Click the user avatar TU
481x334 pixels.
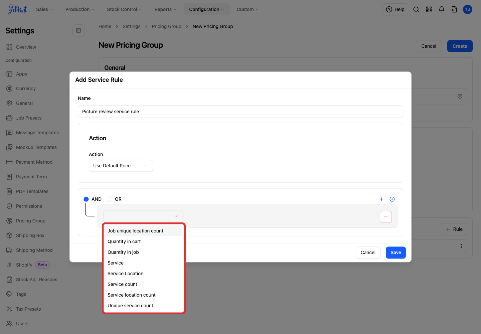click(468, 9)
